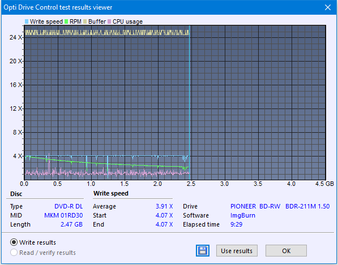Screen dimensions: 338x265
Task: Click the 2.5 label on the horizontal axis
Action: (x=191, y=184)
